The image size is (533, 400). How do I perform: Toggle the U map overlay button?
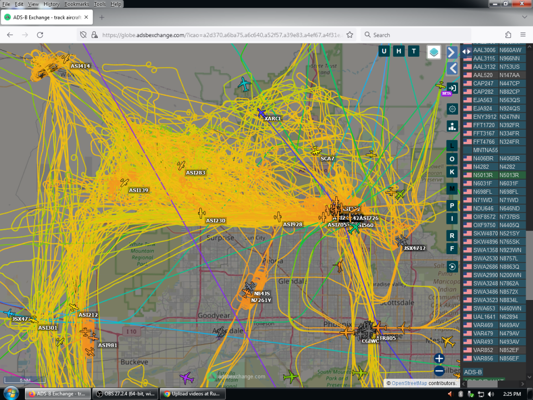pyautogui.click(x=384, y=52)
